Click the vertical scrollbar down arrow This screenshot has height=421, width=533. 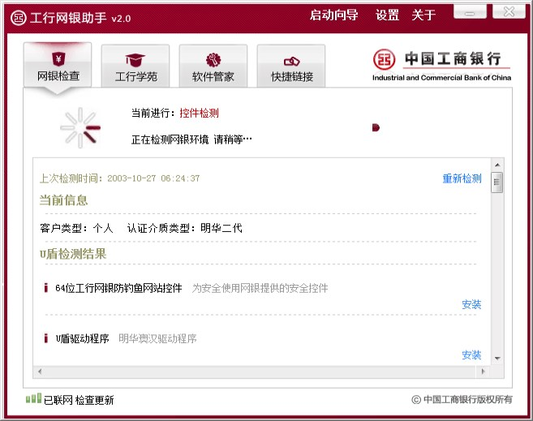(x=496, y=359)
